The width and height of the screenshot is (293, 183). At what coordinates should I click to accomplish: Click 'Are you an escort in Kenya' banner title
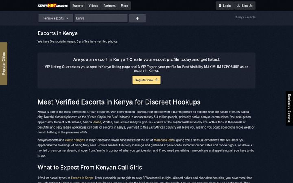tap(146, 59)
